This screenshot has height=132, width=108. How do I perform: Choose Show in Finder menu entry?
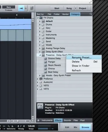pos(84,66)
